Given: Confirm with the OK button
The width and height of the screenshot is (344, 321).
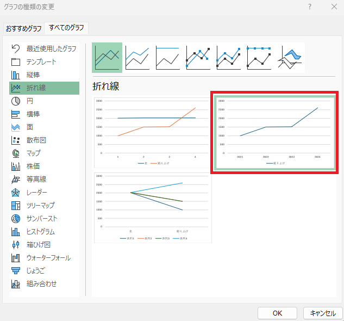Looking at the screenshot, I should click(277, 313).
